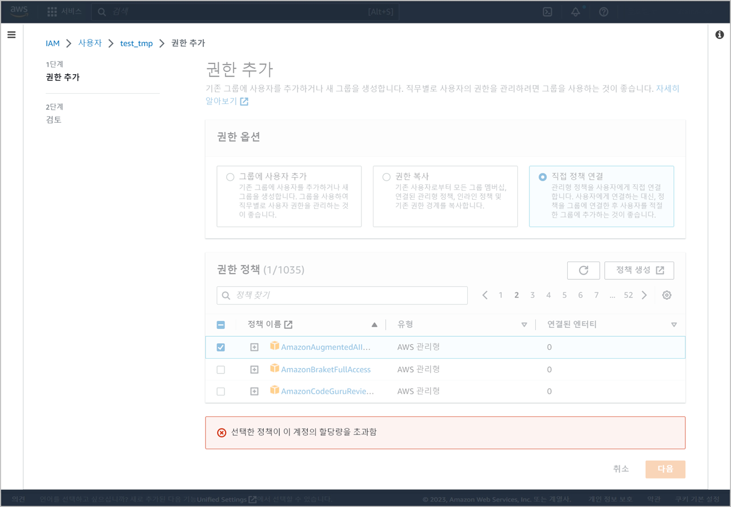Click the AmazonBraketFullAccess policy box icon
Image resolution: width=731 pixels, height=507 pixels.
[275, 369]
